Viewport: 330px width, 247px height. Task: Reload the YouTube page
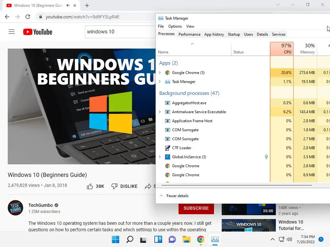[28, 17]
